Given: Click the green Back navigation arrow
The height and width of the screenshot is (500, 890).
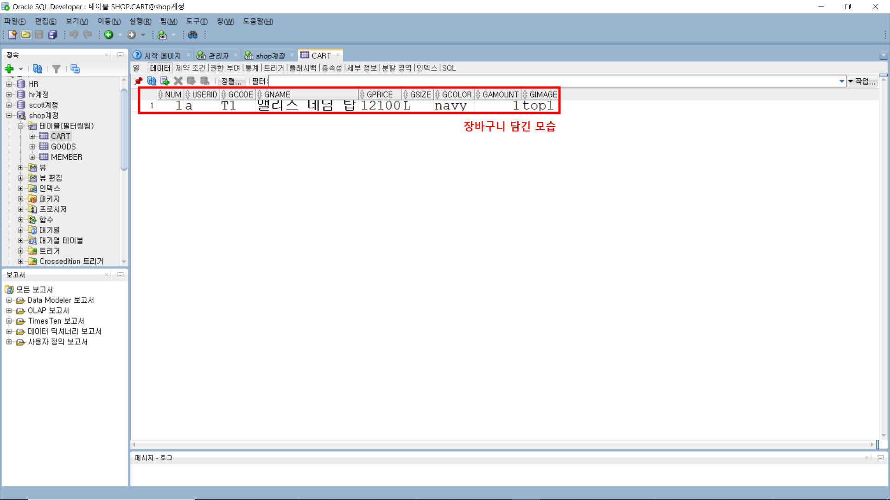Looking at the screenshot, I should [x=109, y=35].
